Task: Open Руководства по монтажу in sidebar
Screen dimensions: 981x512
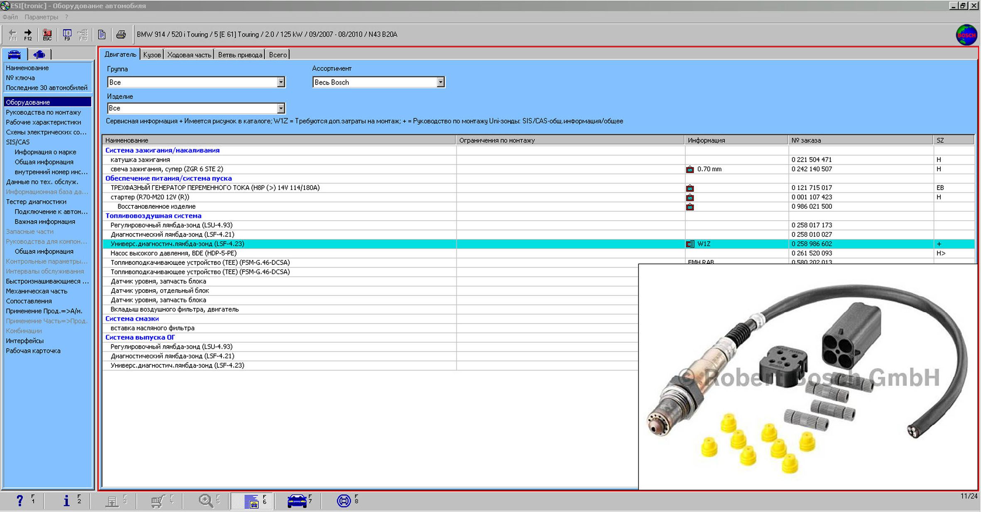Action: [43, 112]
